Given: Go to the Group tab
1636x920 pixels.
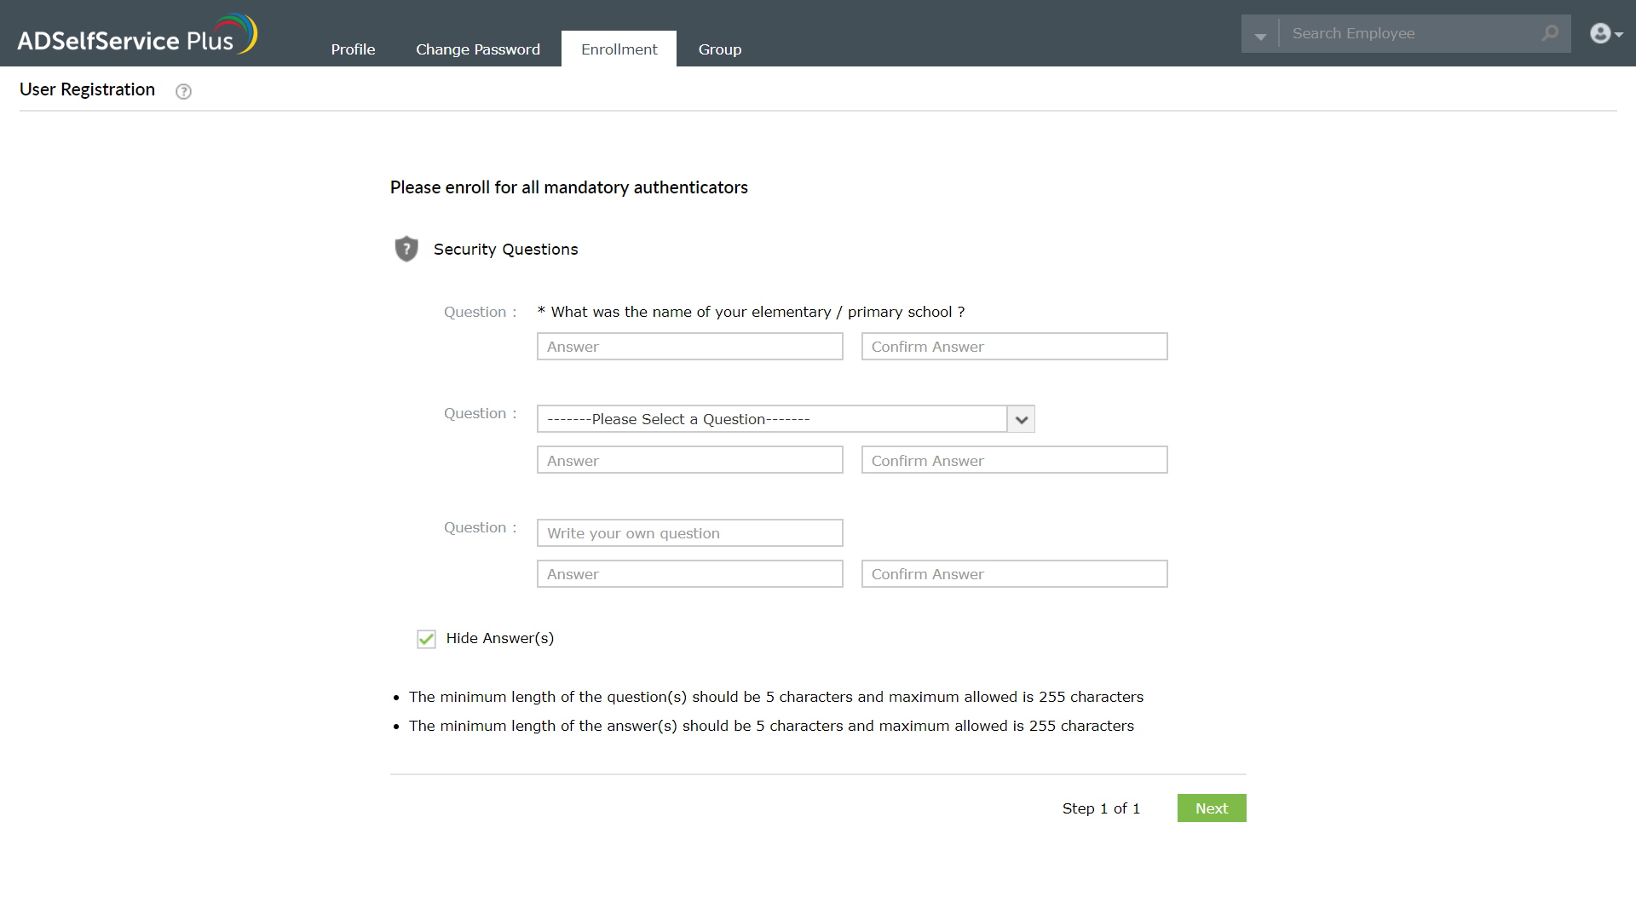Looking at the screenshot, I should click(x=719, y=49).
